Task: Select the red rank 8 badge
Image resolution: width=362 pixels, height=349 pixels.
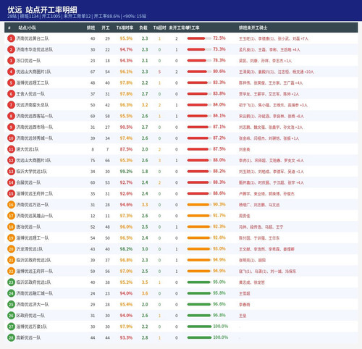Action: (x=11, y=116)
